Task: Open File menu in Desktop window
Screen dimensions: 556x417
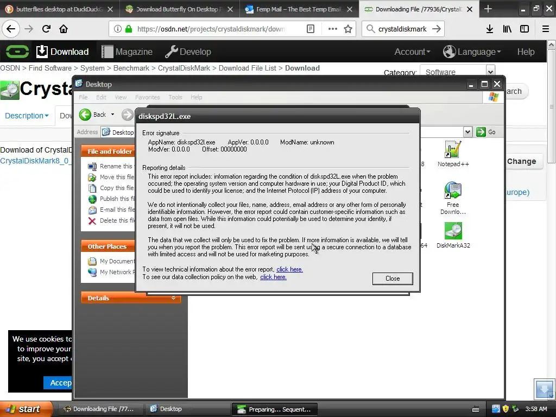Action: (83, 97)
